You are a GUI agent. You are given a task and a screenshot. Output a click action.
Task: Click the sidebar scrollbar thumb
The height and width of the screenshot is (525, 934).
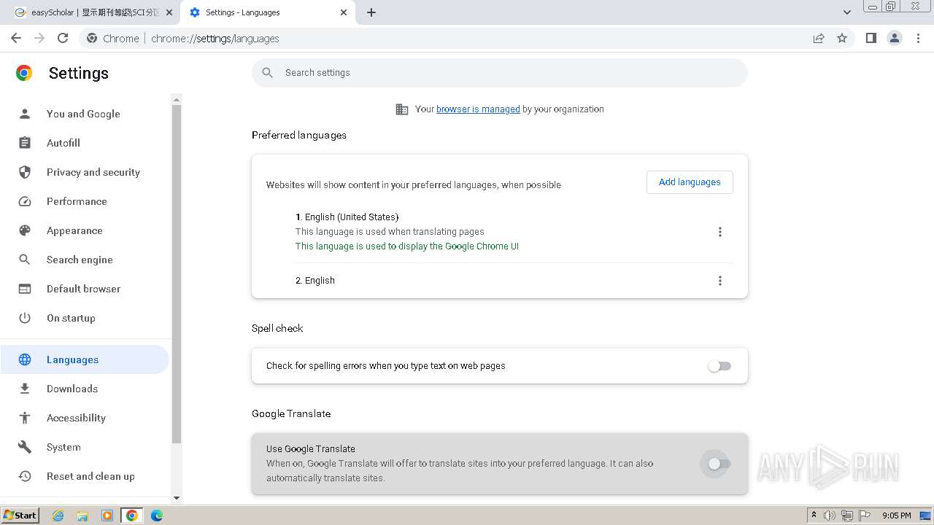point(176,274)
